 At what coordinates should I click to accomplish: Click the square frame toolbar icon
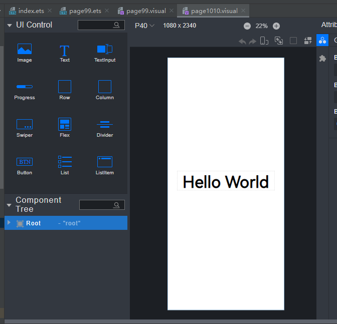(x=293, y=41)
